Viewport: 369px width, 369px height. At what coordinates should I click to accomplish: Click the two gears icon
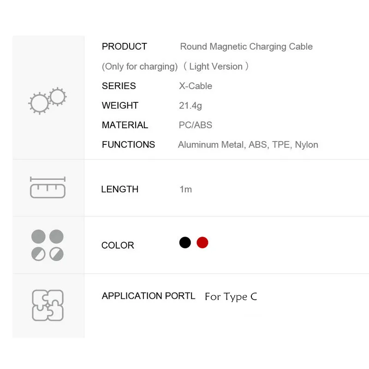coord(48,100)
